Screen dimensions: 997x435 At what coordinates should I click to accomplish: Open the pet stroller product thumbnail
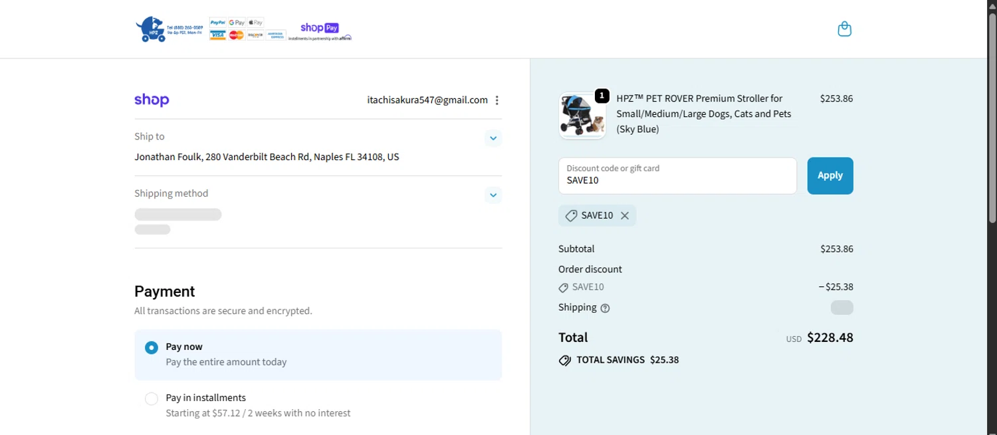pyautogui.click(x=582, y=116)
